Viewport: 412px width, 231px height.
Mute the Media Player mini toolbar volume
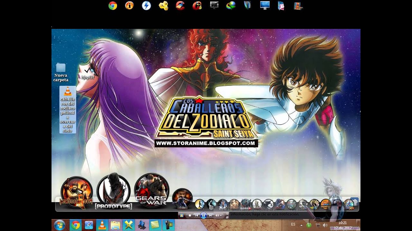[217, 215]
